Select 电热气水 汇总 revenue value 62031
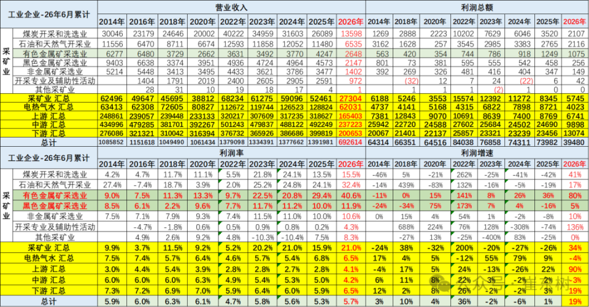 (x=351, y=107)
